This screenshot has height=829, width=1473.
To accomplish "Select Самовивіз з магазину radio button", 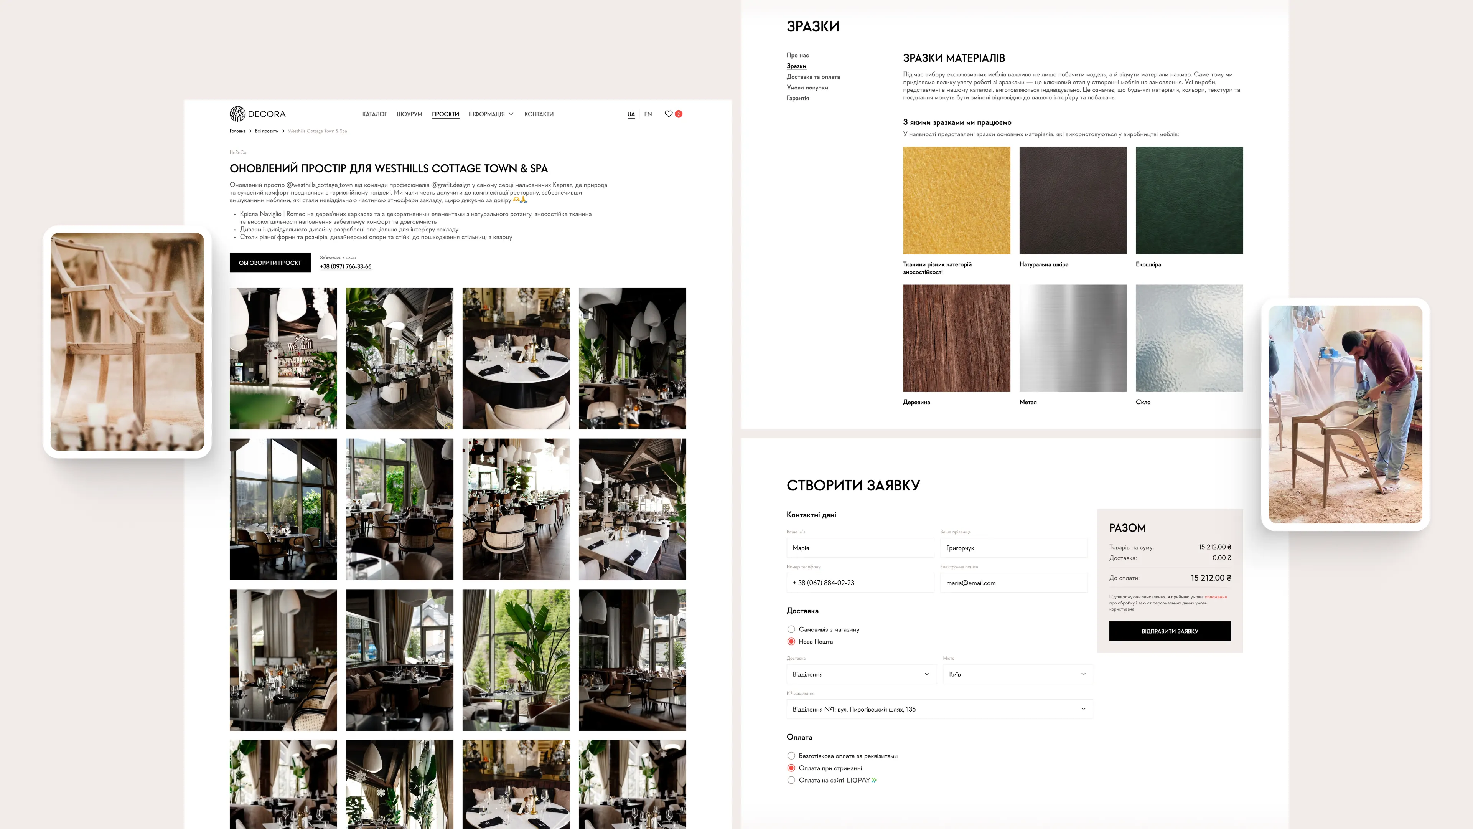I will 791,629.
